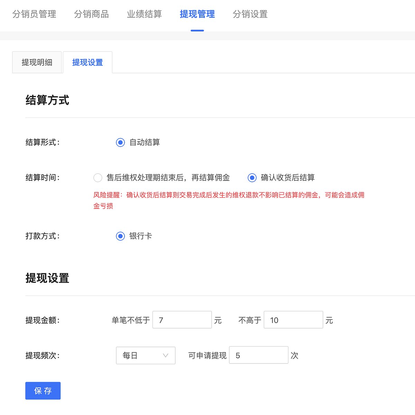Select 确认收货后结算 radio button
415x415 pixels.
[252, 178]
